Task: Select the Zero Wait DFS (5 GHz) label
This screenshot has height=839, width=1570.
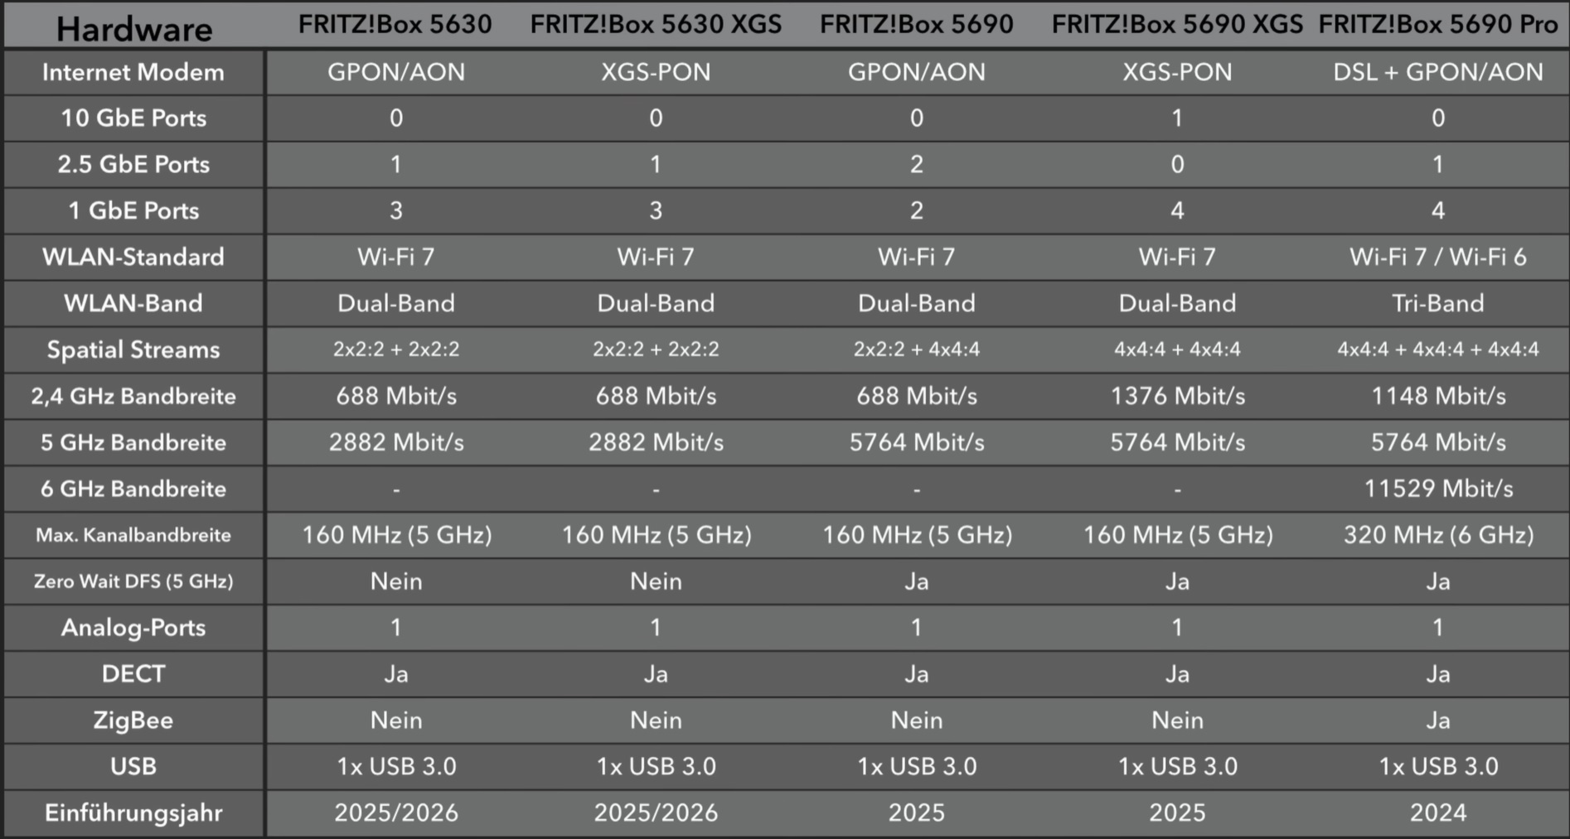Action: click(x=133, y=581)
